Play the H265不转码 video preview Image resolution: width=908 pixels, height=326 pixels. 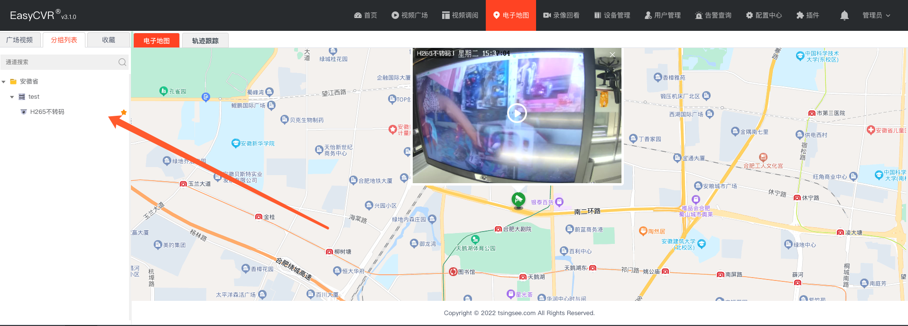point(517,113)
